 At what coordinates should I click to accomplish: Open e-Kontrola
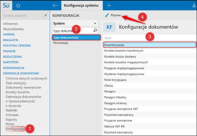(13, 106)
